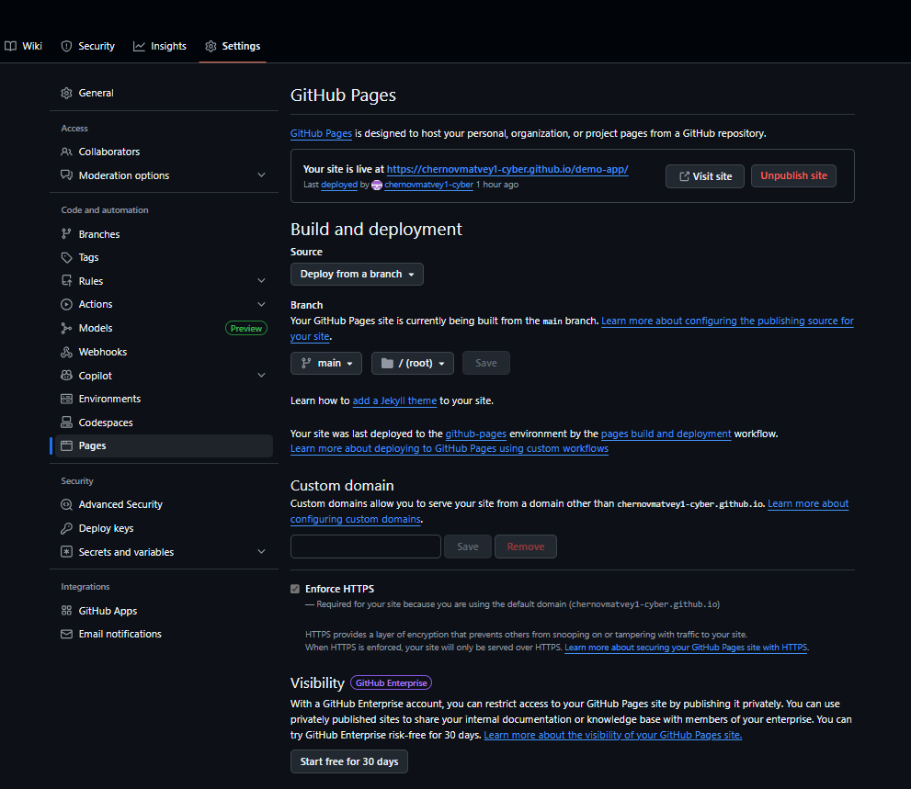
Task: Click the Environments sidebar icon
Action: [x=65, y=399]
